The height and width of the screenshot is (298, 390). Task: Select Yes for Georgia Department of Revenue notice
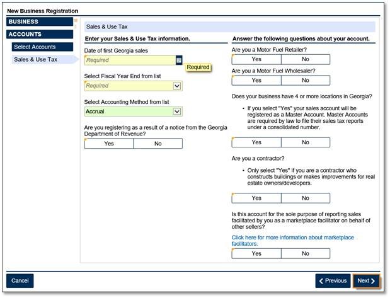tap(109, 144)
